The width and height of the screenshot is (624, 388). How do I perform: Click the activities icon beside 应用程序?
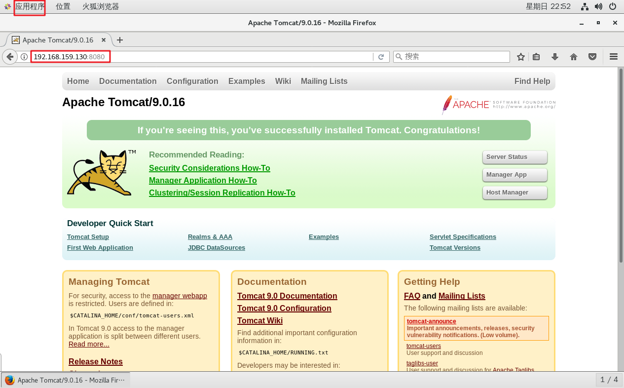point(7,6)
